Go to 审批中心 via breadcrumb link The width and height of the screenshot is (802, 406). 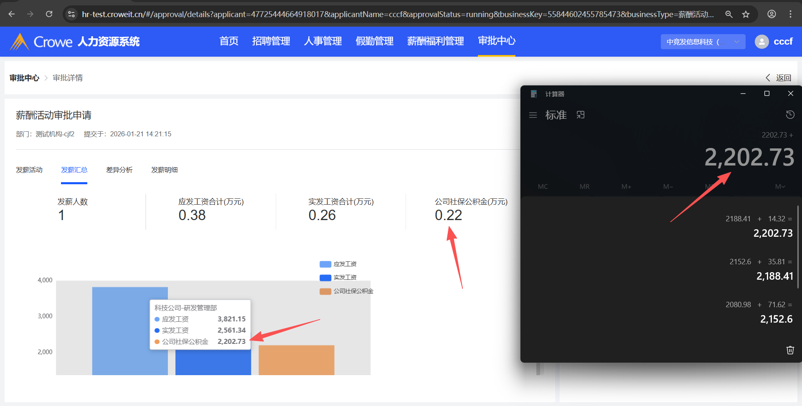(24, 78)
